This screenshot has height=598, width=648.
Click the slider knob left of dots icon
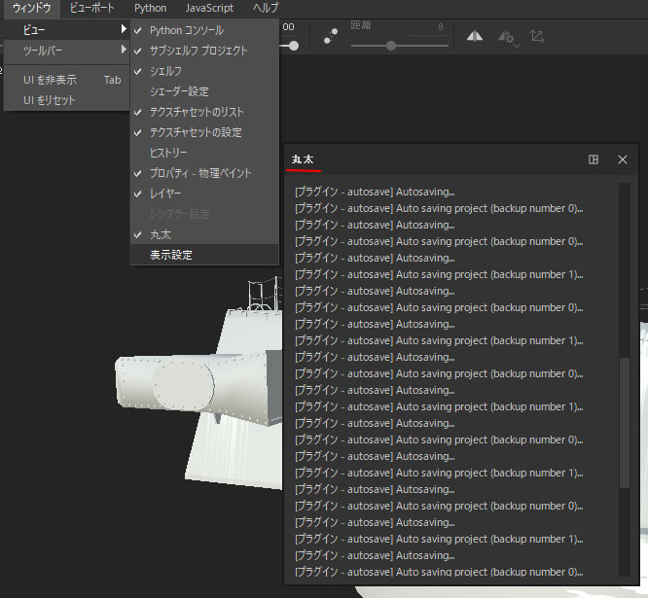pyautogui.click(x=294, y=46)
